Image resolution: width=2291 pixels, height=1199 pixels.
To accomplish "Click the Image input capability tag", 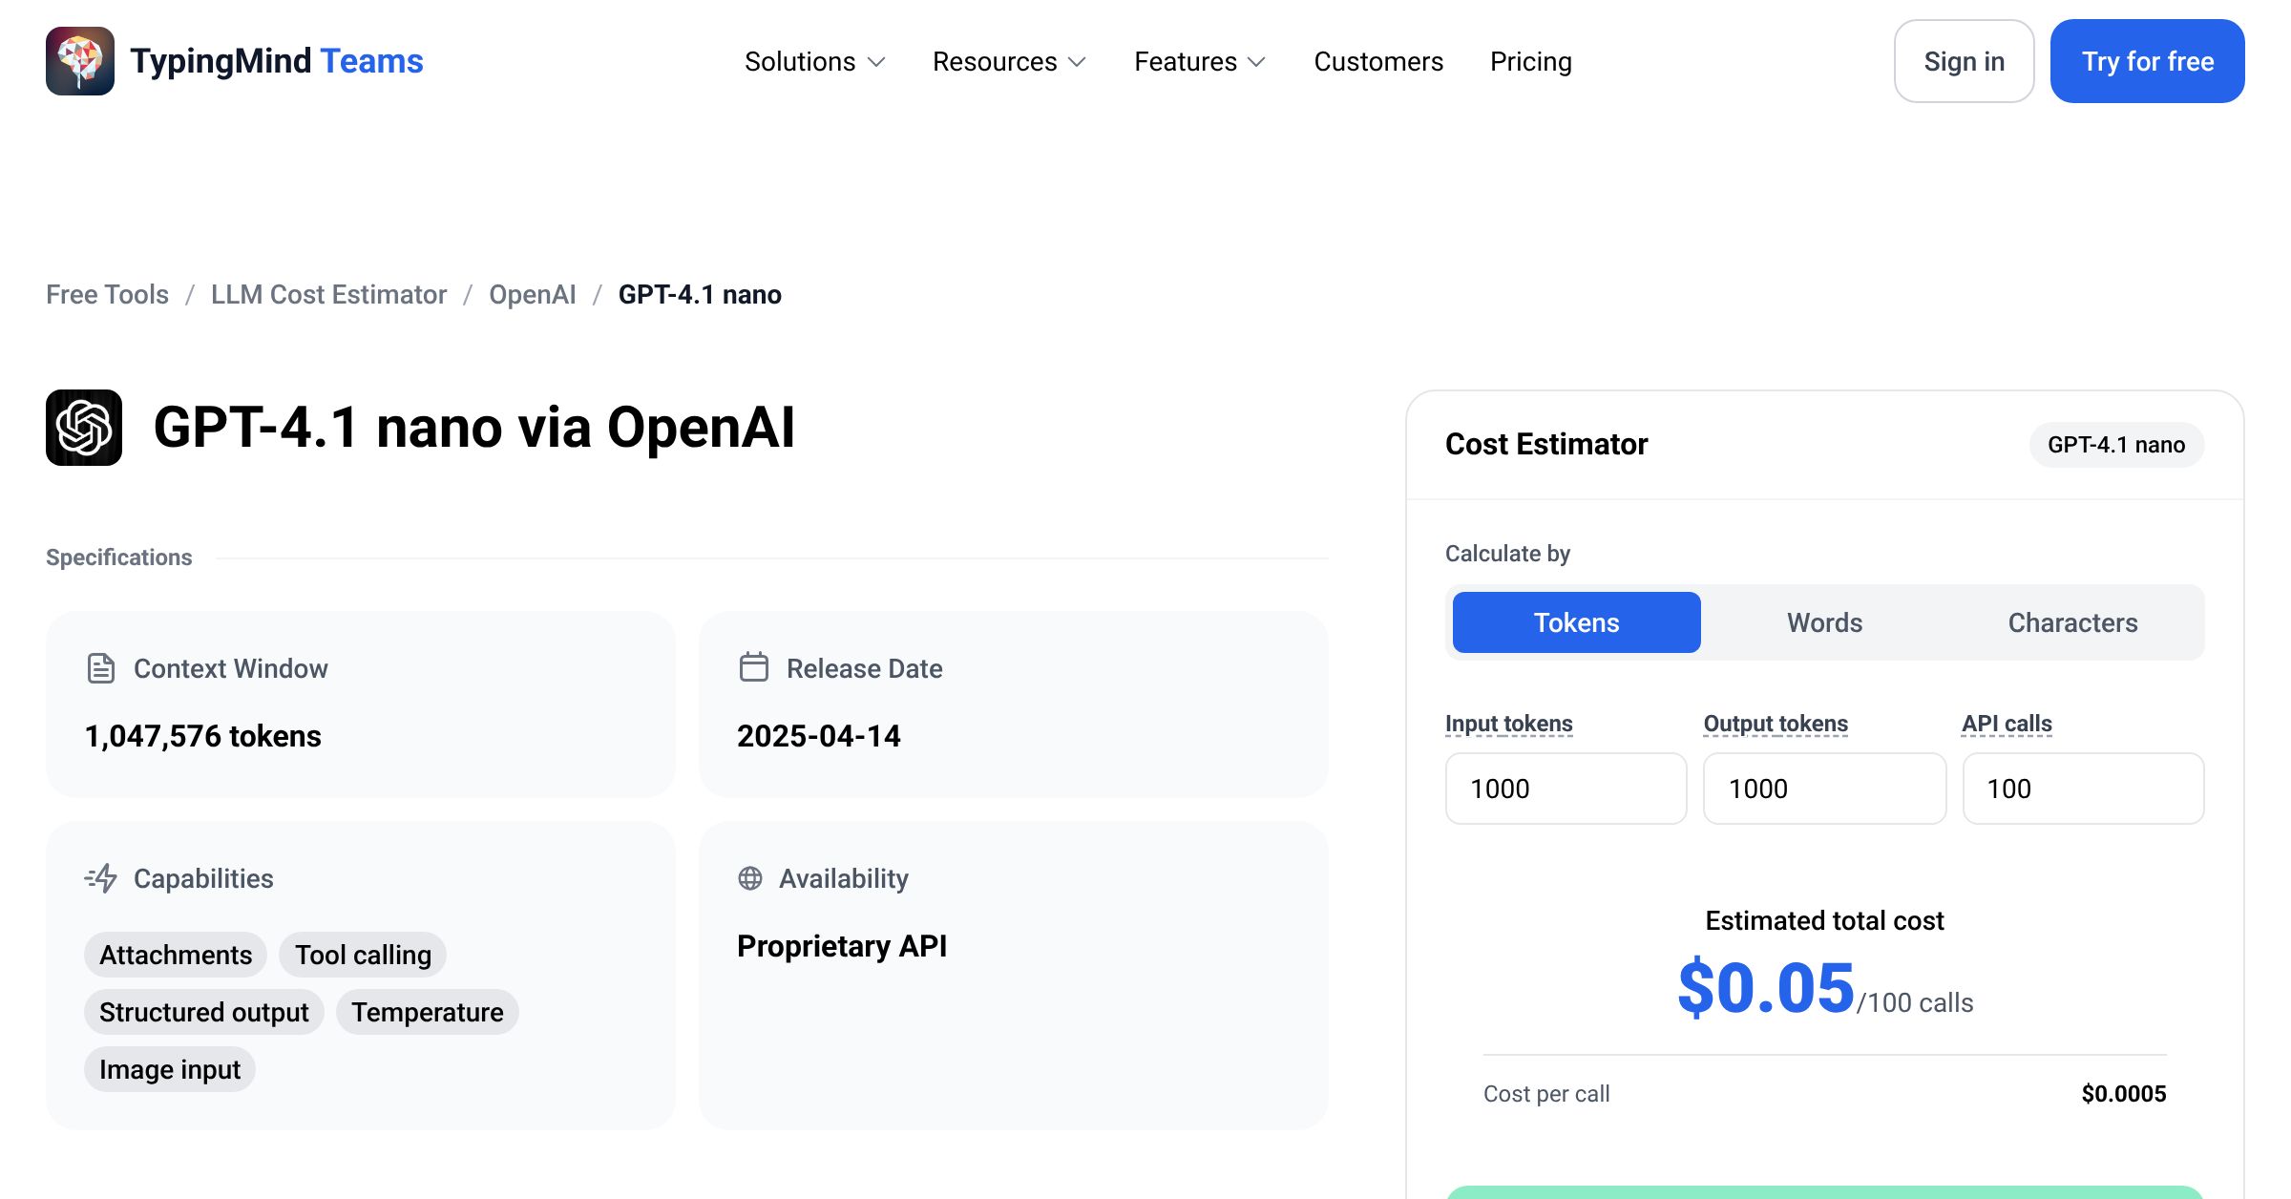I will pos(170,1069).
